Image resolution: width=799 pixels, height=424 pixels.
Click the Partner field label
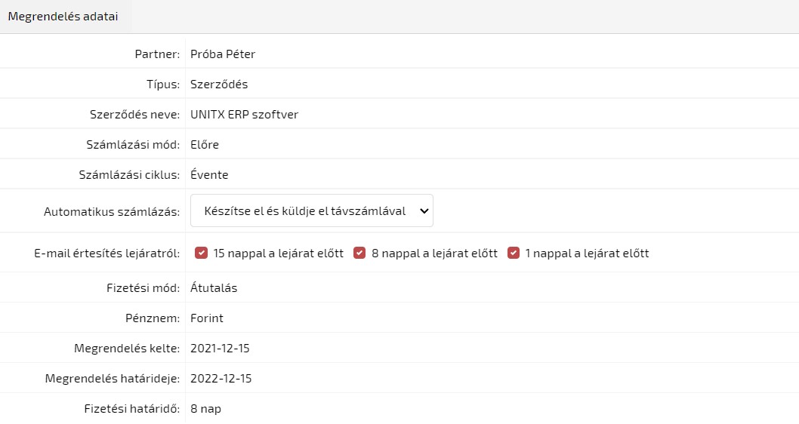[157, 54]
